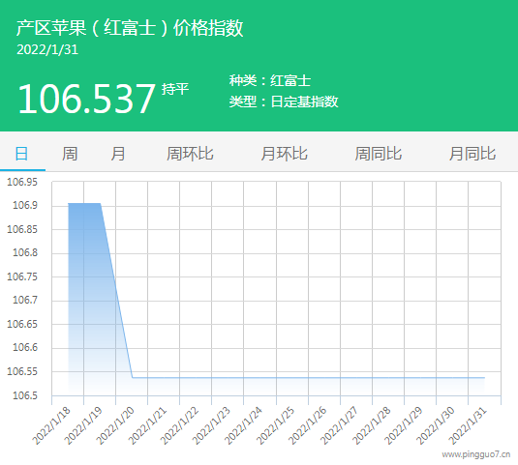The width and height of the screenshot is (518, 465).
Task: Click the 2022/1/25 x-axis date label
Action: tap(276, 425)
